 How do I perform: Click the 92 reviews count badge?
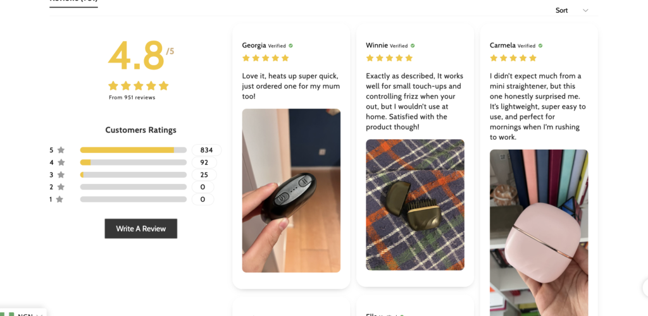204,162
